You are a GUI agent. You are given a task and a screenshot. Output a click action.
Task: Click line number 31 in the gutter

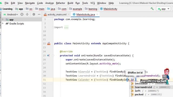pyautogui.click(x=44, y=80)
